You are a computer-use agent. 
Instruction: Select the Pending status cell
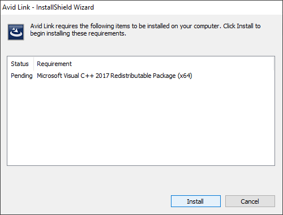22,76
